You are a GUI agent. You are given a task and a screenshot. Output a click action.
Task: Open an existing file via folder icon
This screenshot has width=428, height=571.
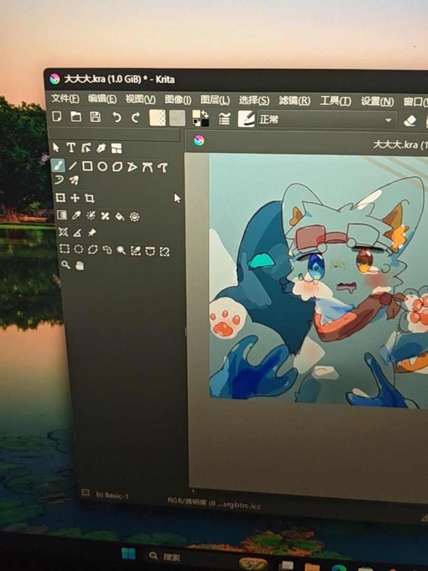click(x=76, y=117)
